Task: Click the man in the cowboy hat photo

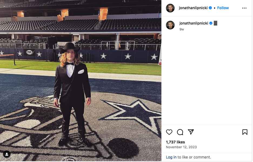Action: 72,92
